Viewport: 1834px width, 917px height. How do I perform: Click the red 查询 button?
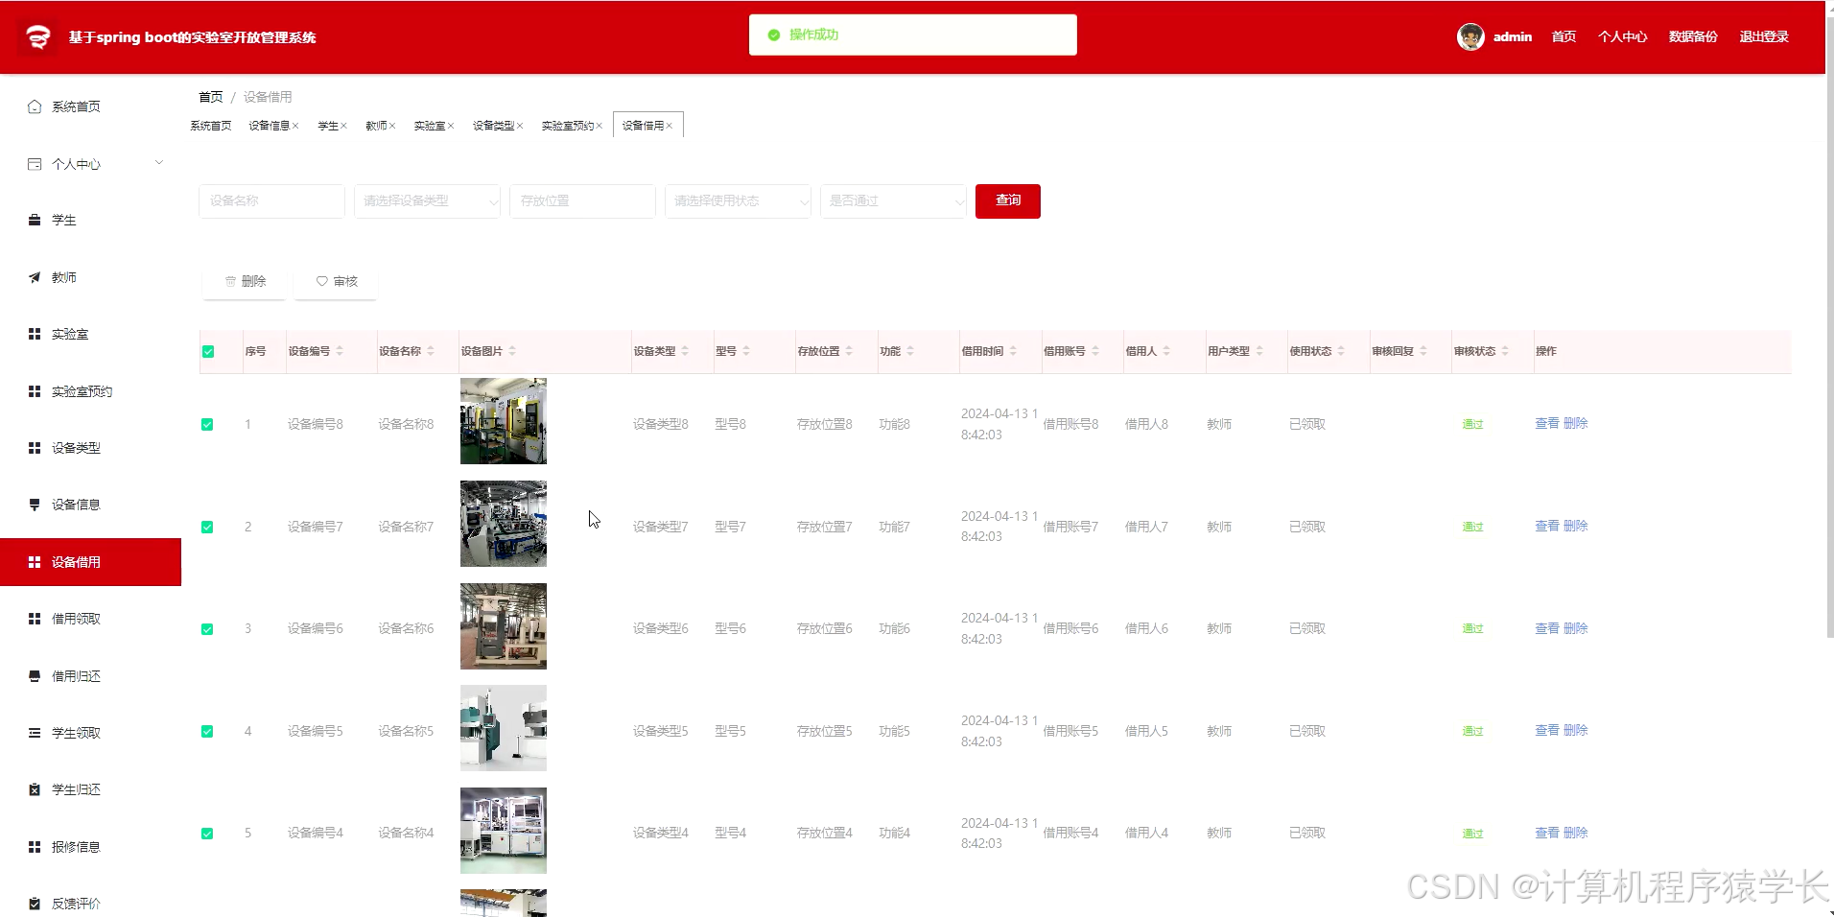[x=1008, y=201]
